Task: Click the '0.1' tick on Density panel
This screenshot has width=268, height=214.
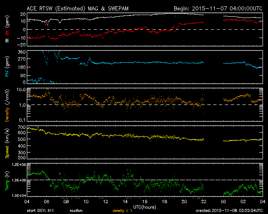Action: pos(22,120)
